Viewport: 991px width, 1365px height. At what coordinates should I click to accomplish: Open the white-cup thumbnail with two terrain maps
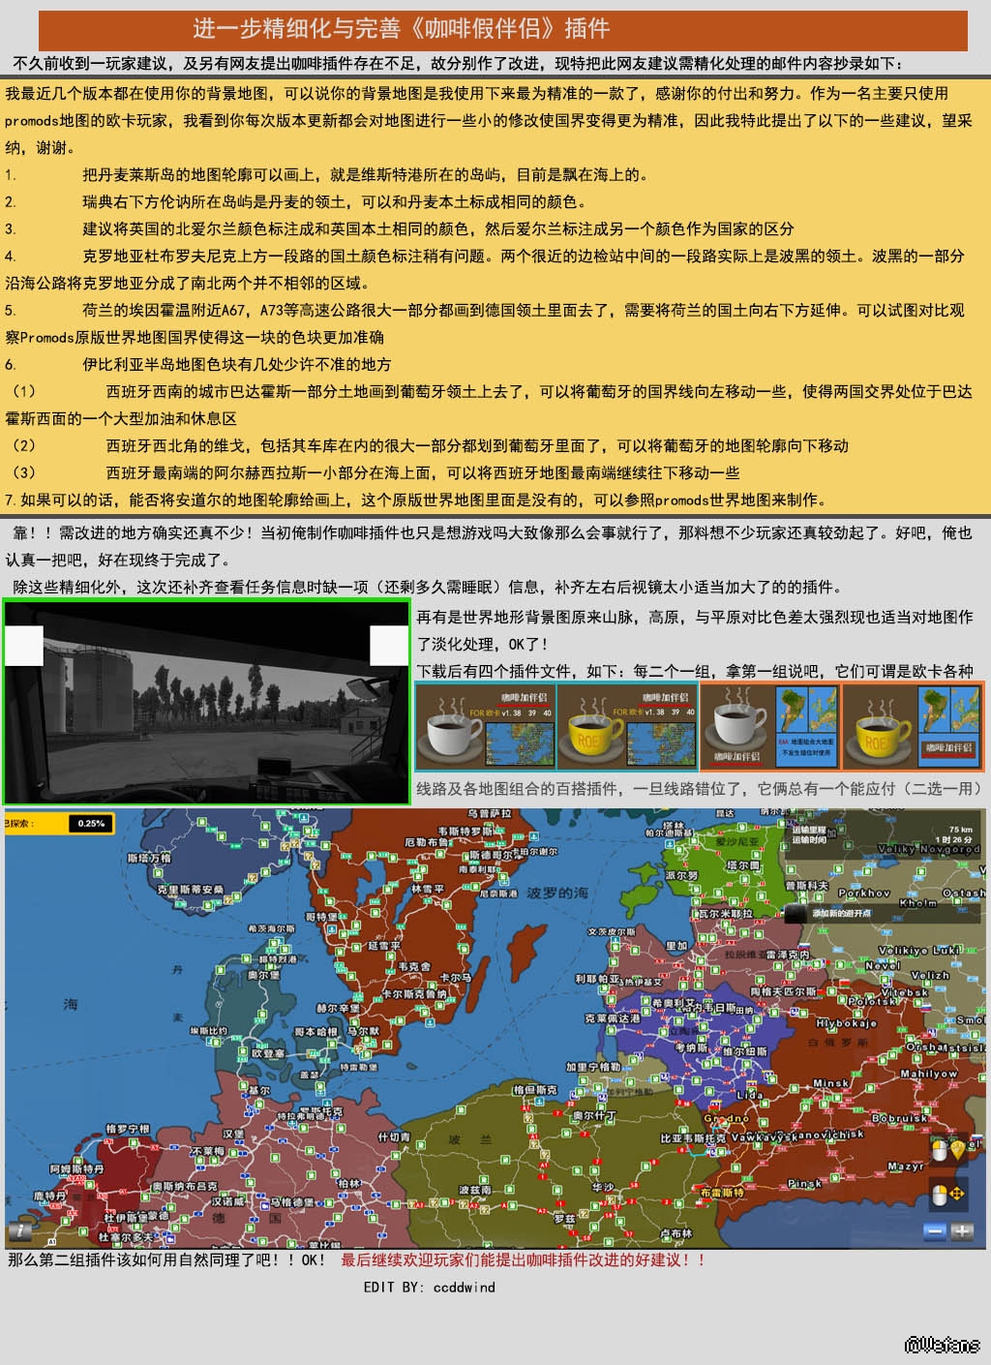click(x=770, y=726)
